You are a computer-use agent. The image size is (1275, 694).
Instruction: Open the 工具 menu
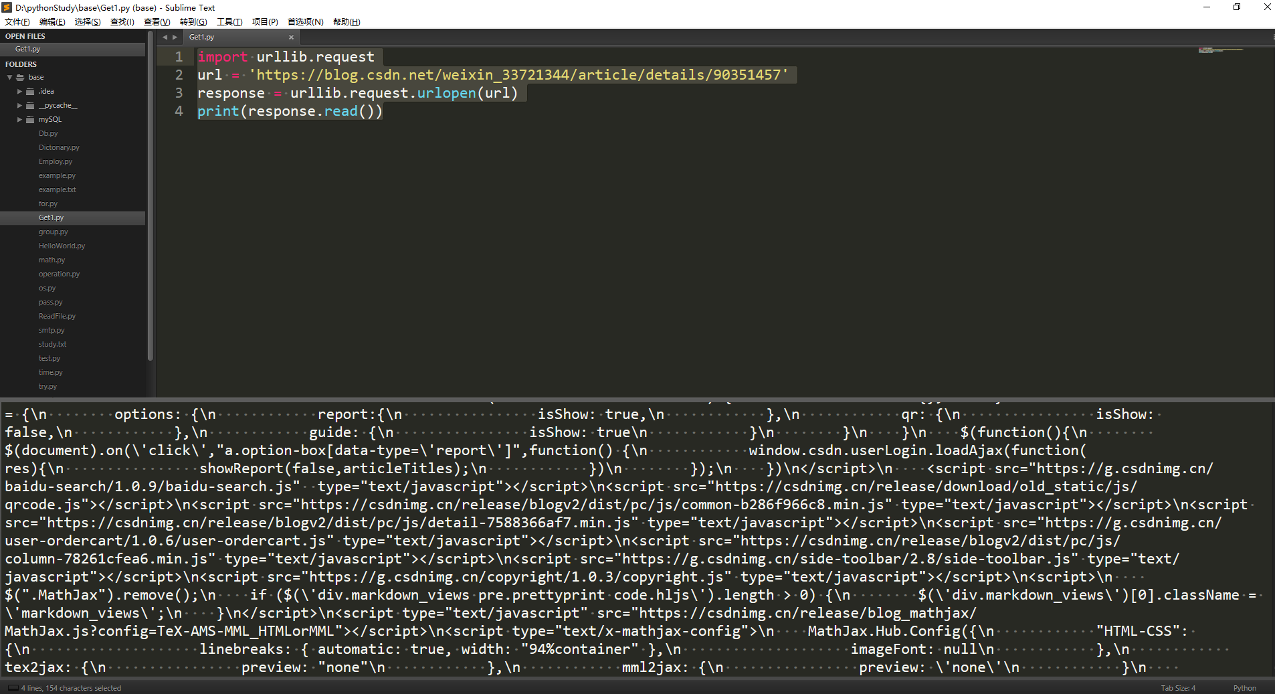tap(229, 21)
